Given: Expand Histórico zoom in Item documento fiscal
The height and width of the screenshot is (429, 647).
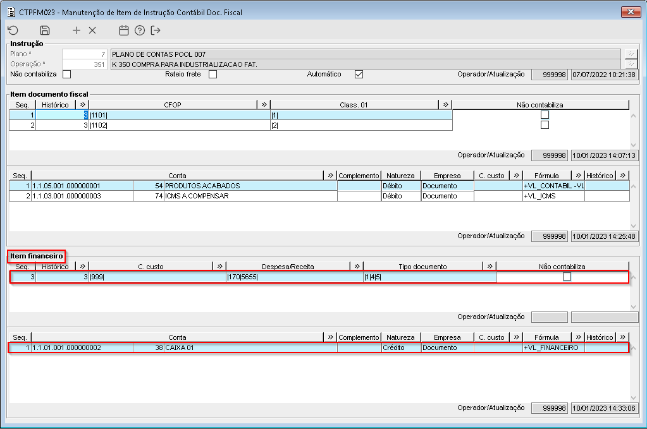Looking at the screenshot, I should (82, 105).
